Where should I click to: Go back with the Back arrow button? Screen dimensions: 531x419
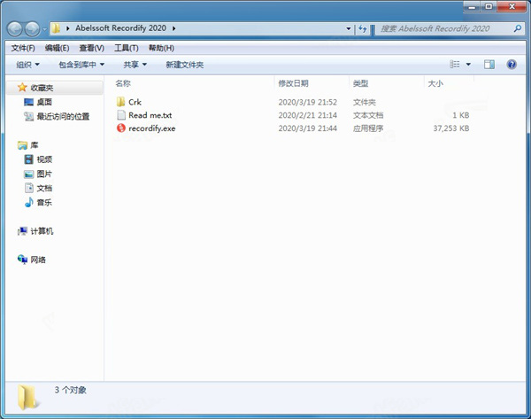(x=15, y=29)
